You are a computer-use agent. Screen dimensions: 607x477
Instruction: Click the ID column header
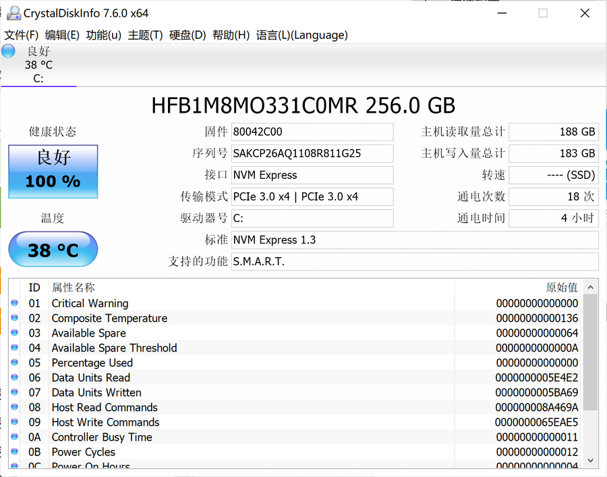click(x=34, y=287)
